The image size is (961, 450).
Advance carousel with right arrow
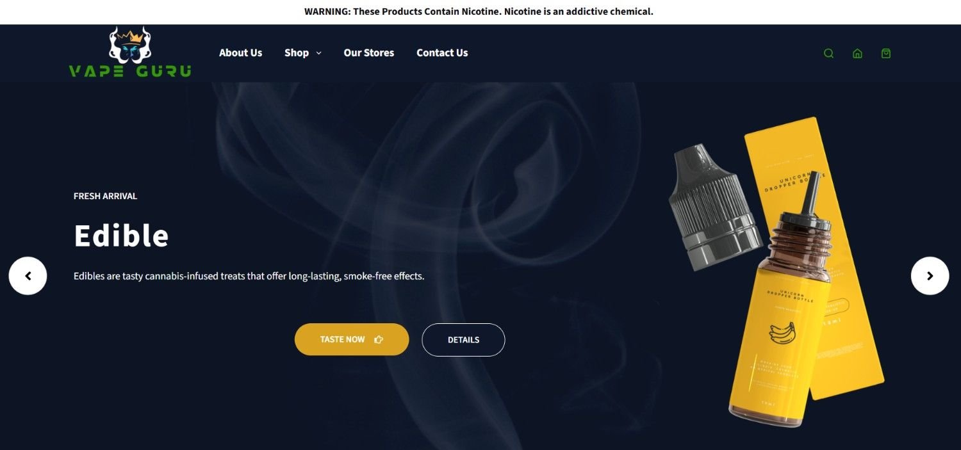[x=930, y=276]
